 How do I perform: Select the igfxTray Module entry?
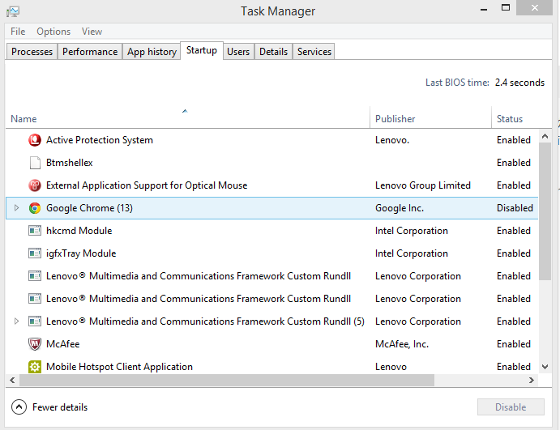[x=81, y=253]
